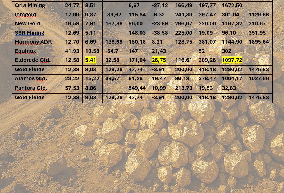Click the yellow-highlighted 5,41 value

(x=90, y=60)
